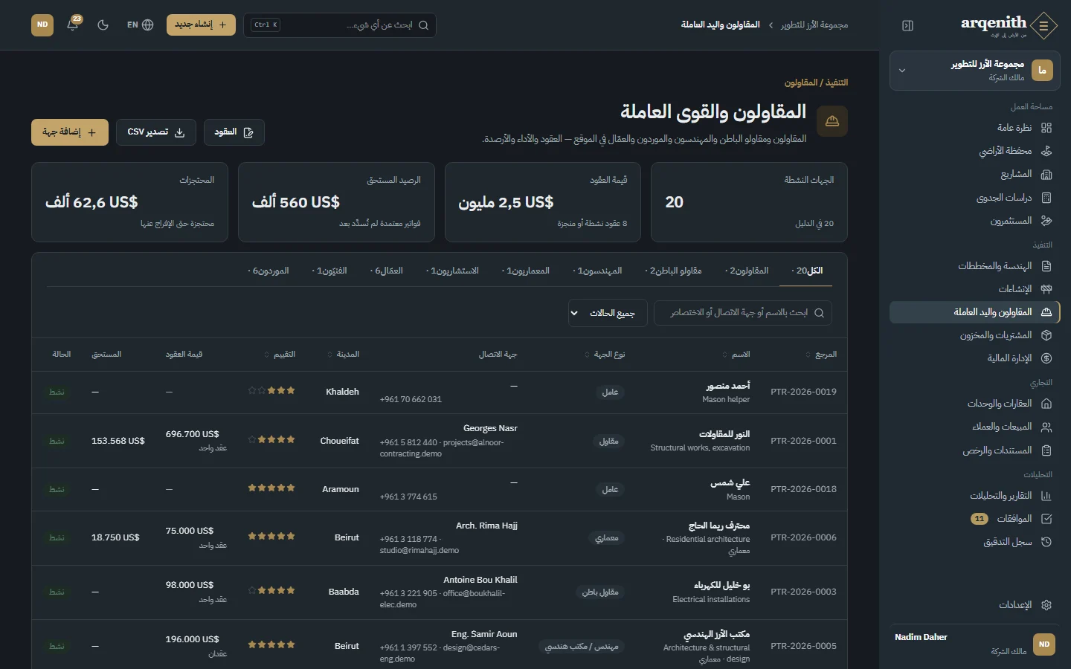1071x669 pixels.
Task: Open the notifications bell
Action: point(73,25)
